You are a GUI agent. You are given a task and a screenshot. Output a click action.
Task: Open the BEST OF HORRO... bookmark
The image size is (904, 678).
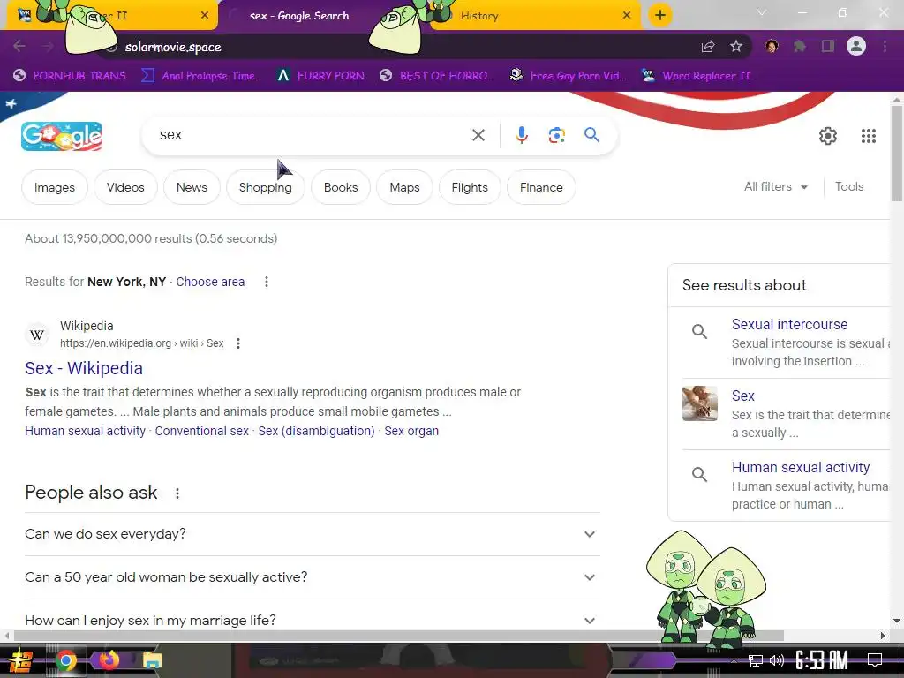coord(437,76)
